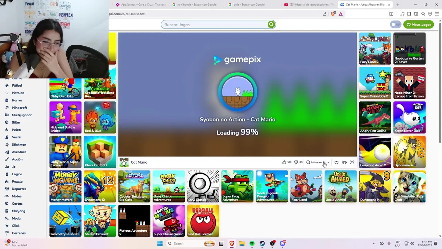Open the Brave main hamburger menu
The image size is (442, 249).
tap(437, 14)
